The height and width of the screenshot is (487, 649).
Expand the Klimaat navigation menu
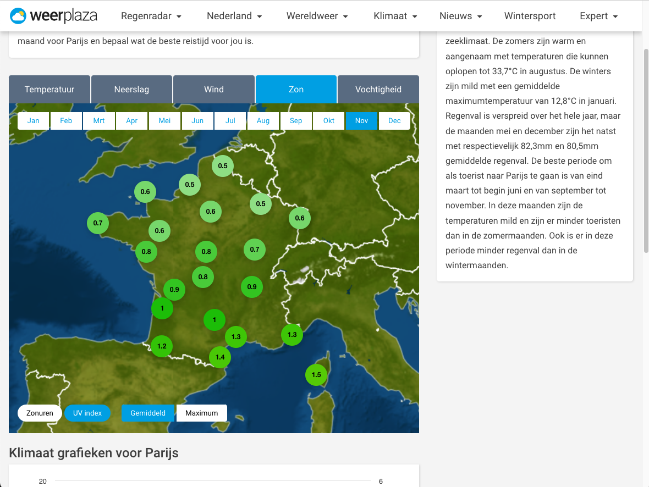pos(395,16)
